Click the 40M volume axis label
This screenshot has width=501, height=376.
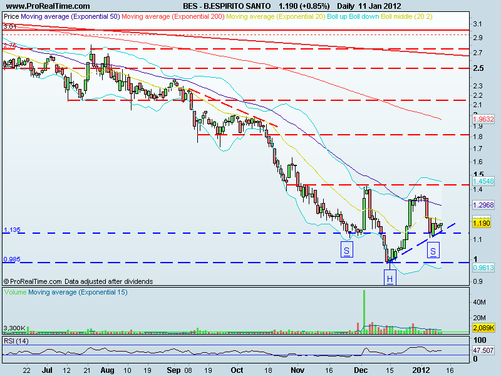coord(480,302)
